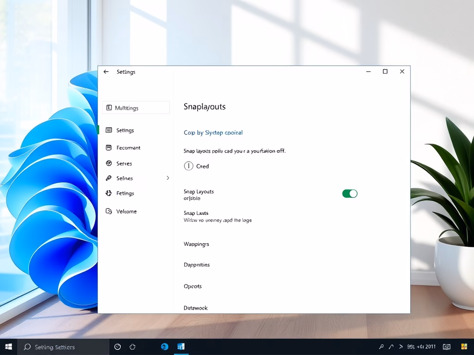This screenshot has width=474, height=355.
Task: Select the Opcots menu entry
Action: point(193,286)
